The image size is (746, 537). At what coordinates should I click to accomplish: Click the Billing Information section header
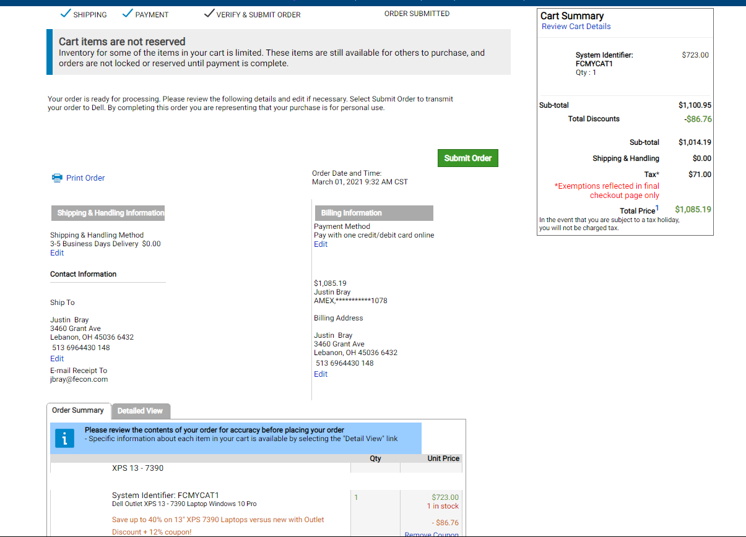351,213
